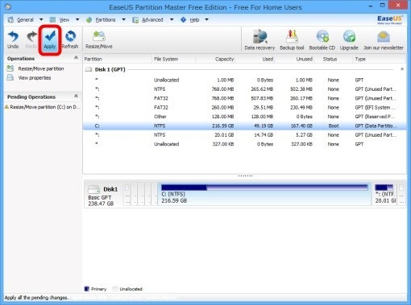Apply all pending changes with Apply
Viewport: 411px width, 305px height.
click(x=50, y=39)
